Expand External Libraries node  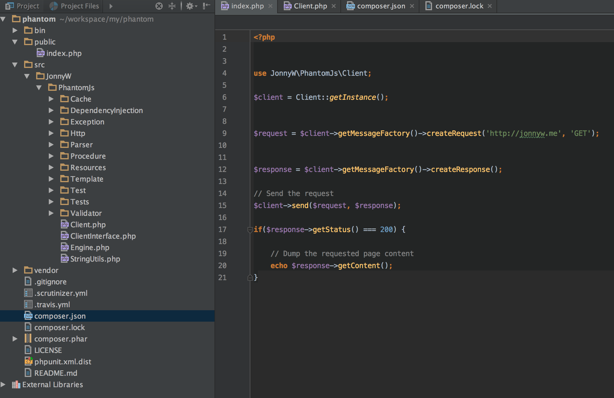(x=3, y=384)
